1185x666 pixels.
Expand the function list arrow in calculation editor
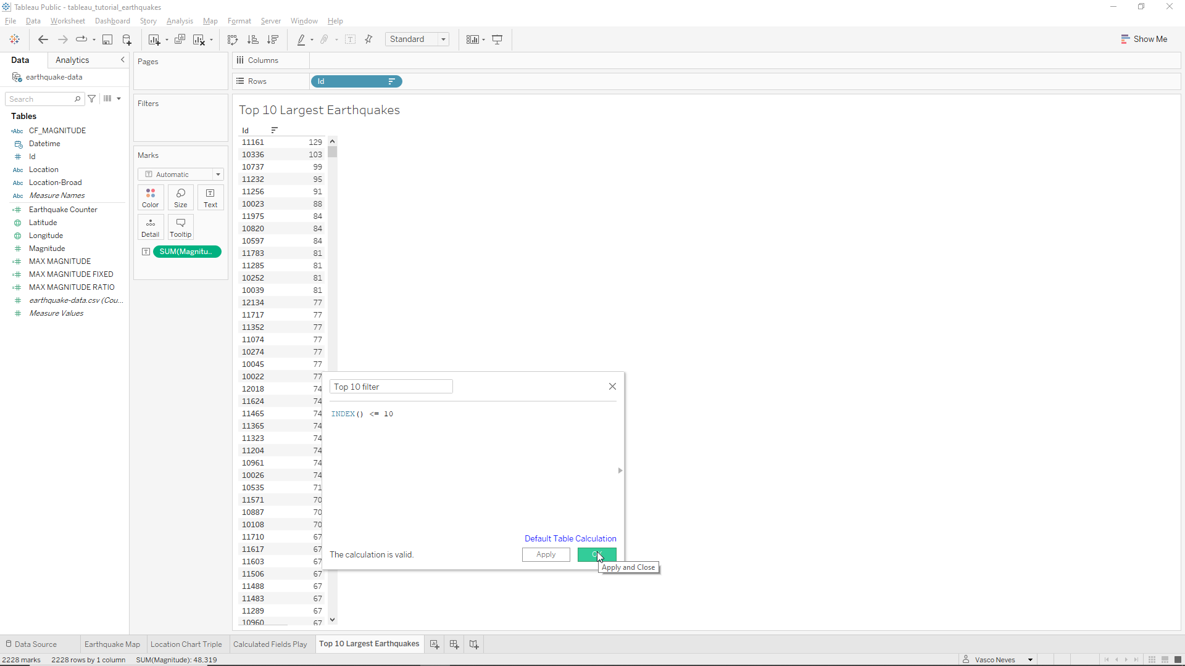[x=620, y=471]
